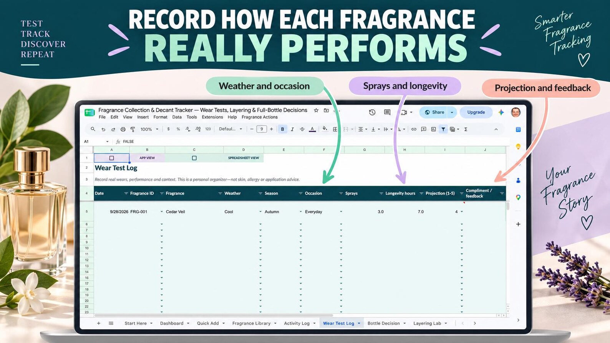
Task: Print the spreadsheet
Action: 123,129
